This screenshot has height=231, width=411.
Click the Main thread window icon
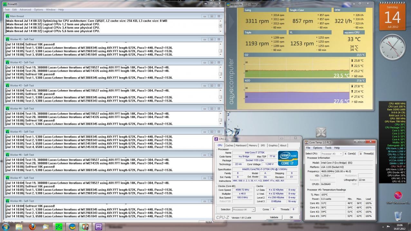point(7,16)
